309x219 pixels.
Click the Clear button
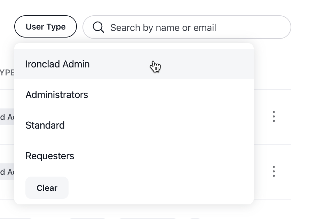tap(47, 188)
